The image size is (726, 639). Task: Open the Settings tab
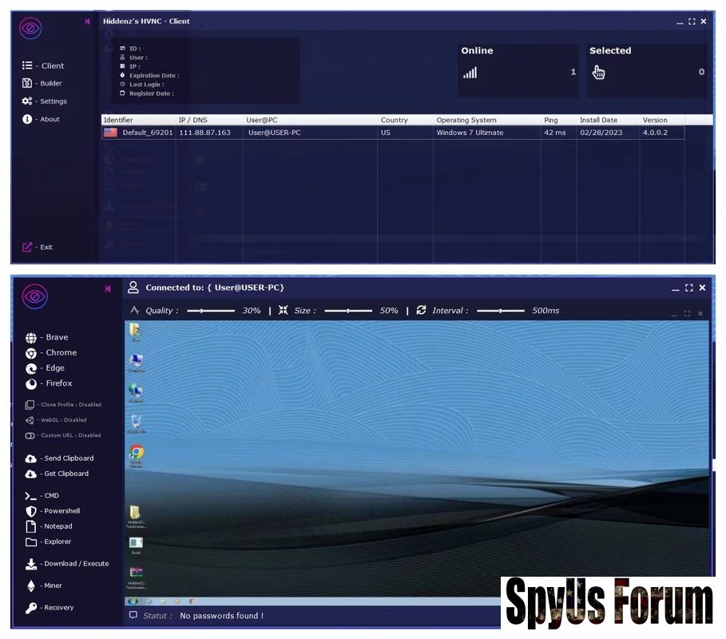click(x=50, y=101)
